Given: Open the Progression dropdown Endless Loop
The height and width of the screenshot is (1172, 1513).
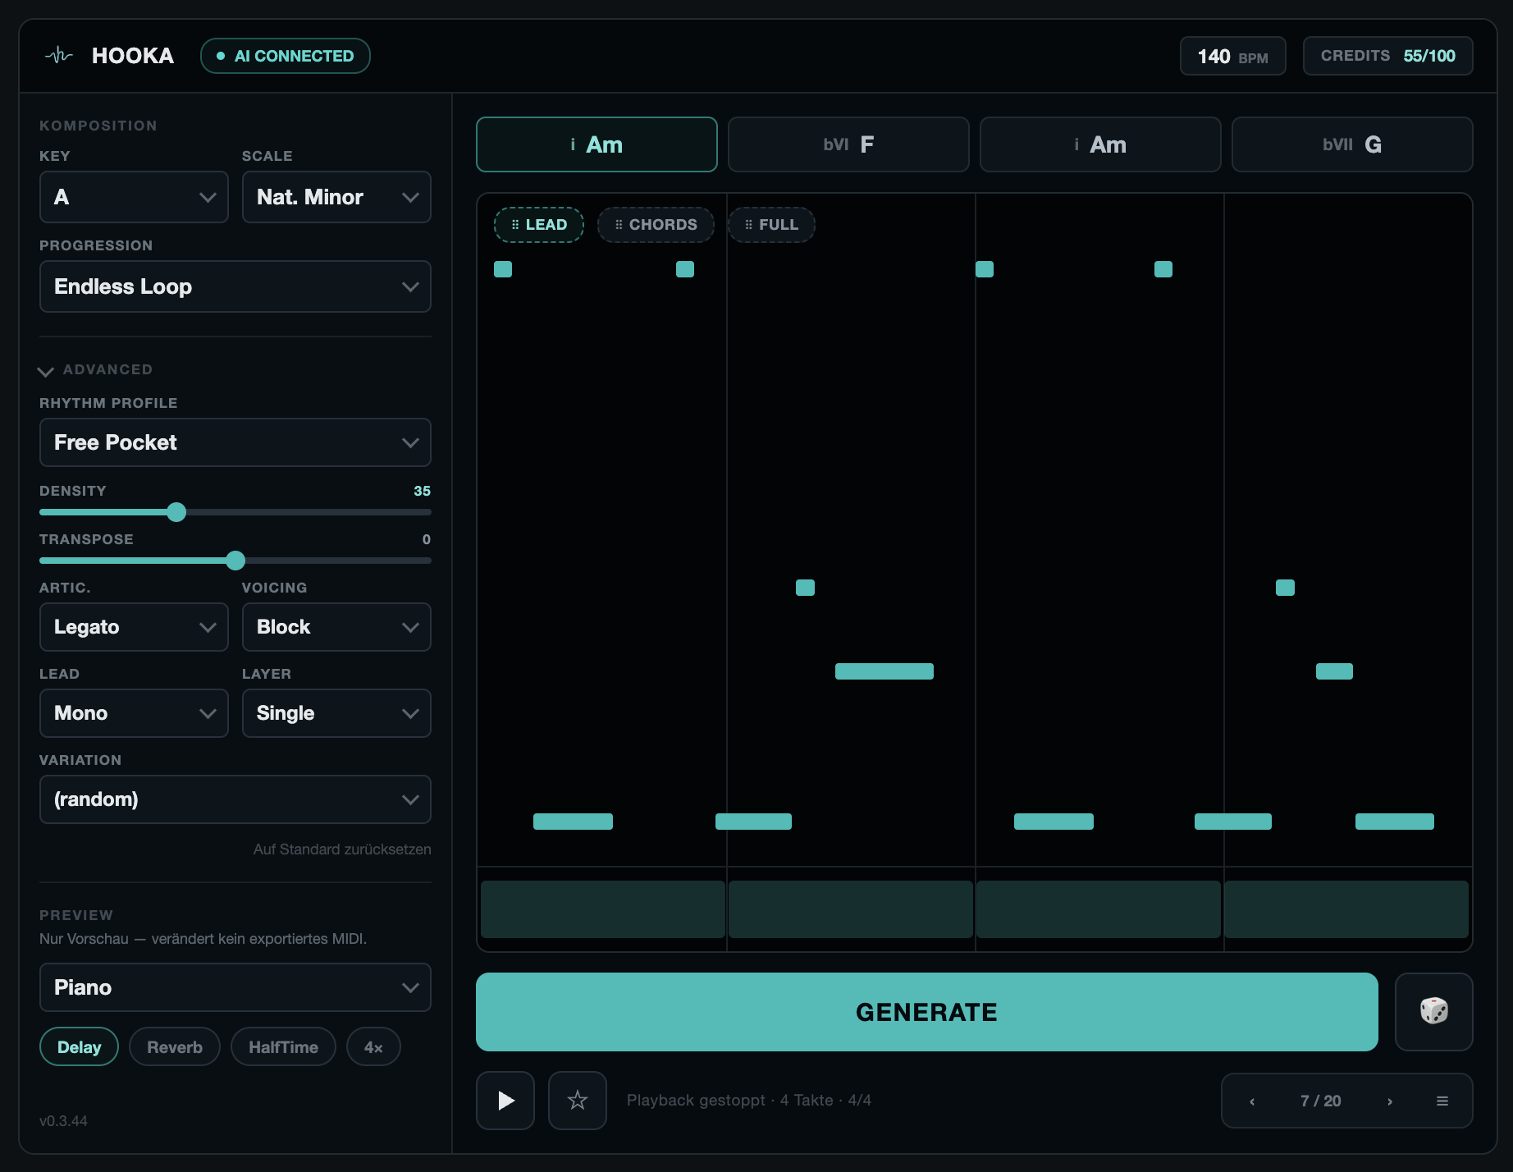Looking at the screenshot, I should pyautogui.click(x=235, y=286).
